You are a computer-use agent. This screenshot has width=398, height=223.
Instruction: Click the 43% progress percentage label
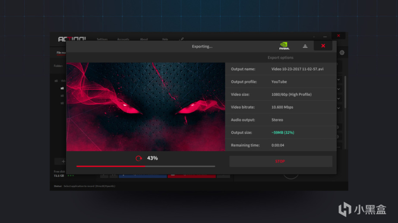[152, 158]
